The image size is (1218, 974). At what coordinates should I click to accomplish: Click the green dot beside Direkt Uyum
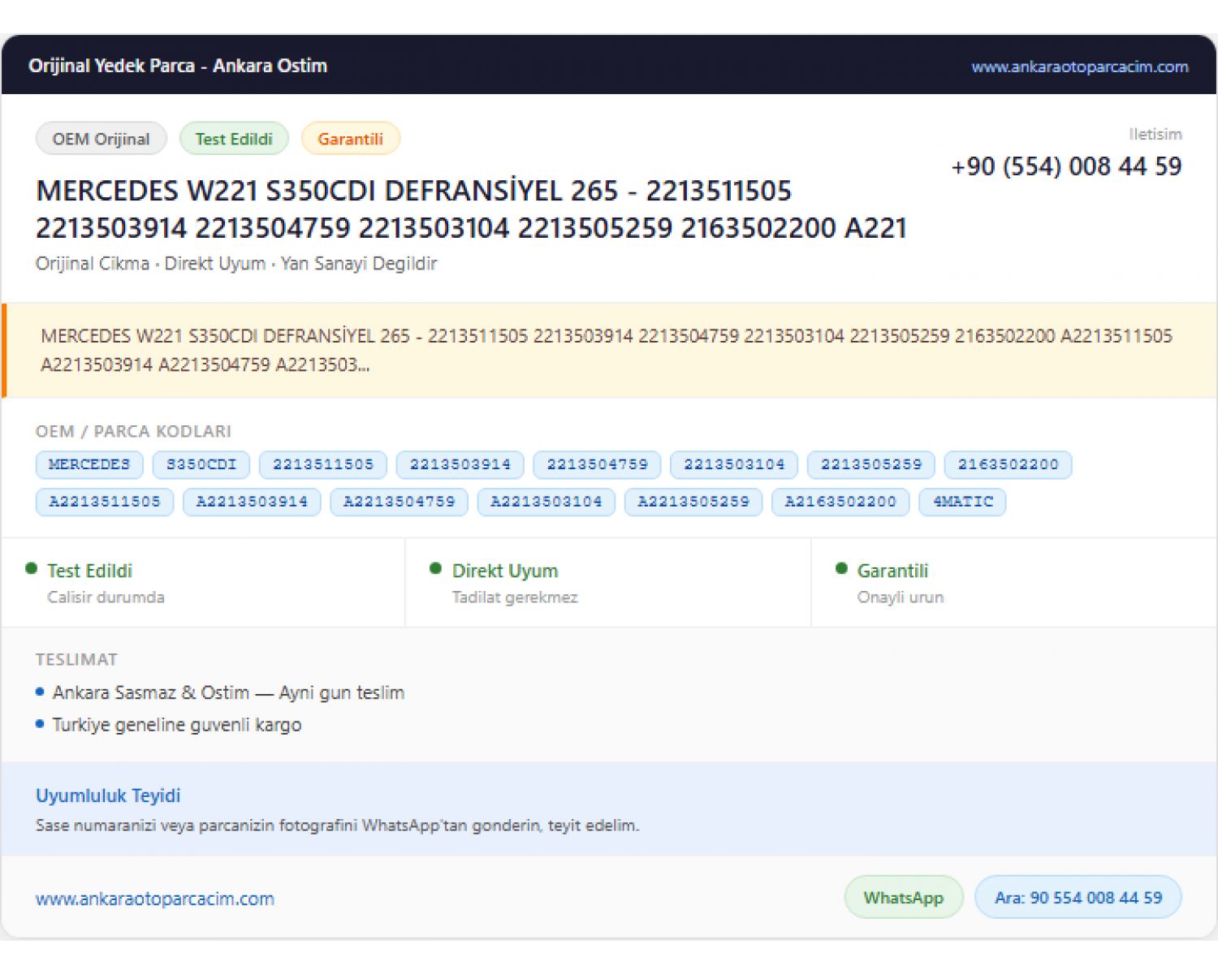(x=436, y=568)
